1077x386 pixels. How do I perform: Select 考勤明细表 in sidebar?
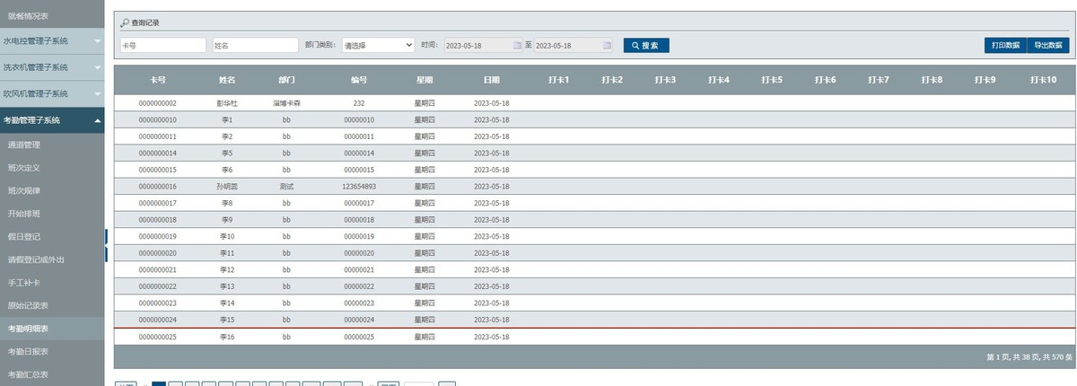(x=52, y=329)
